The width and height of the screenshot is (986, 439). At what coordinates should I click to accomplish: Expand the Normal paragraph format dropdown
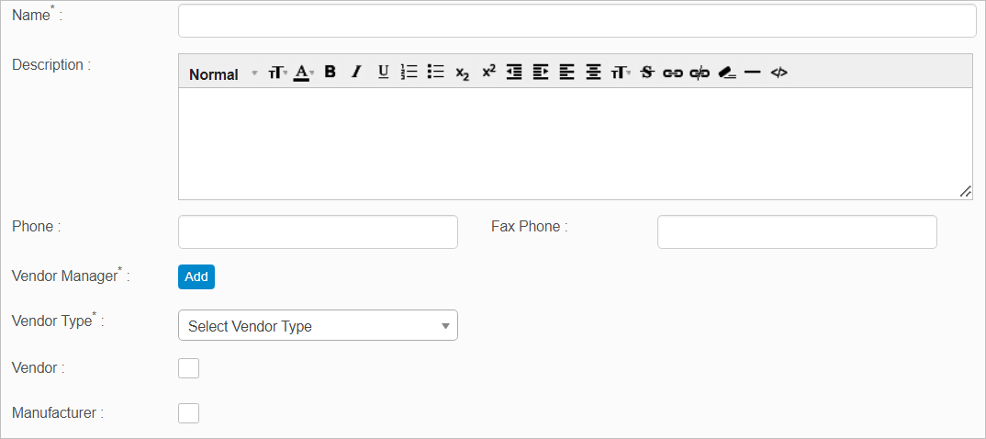coord(223,74)
